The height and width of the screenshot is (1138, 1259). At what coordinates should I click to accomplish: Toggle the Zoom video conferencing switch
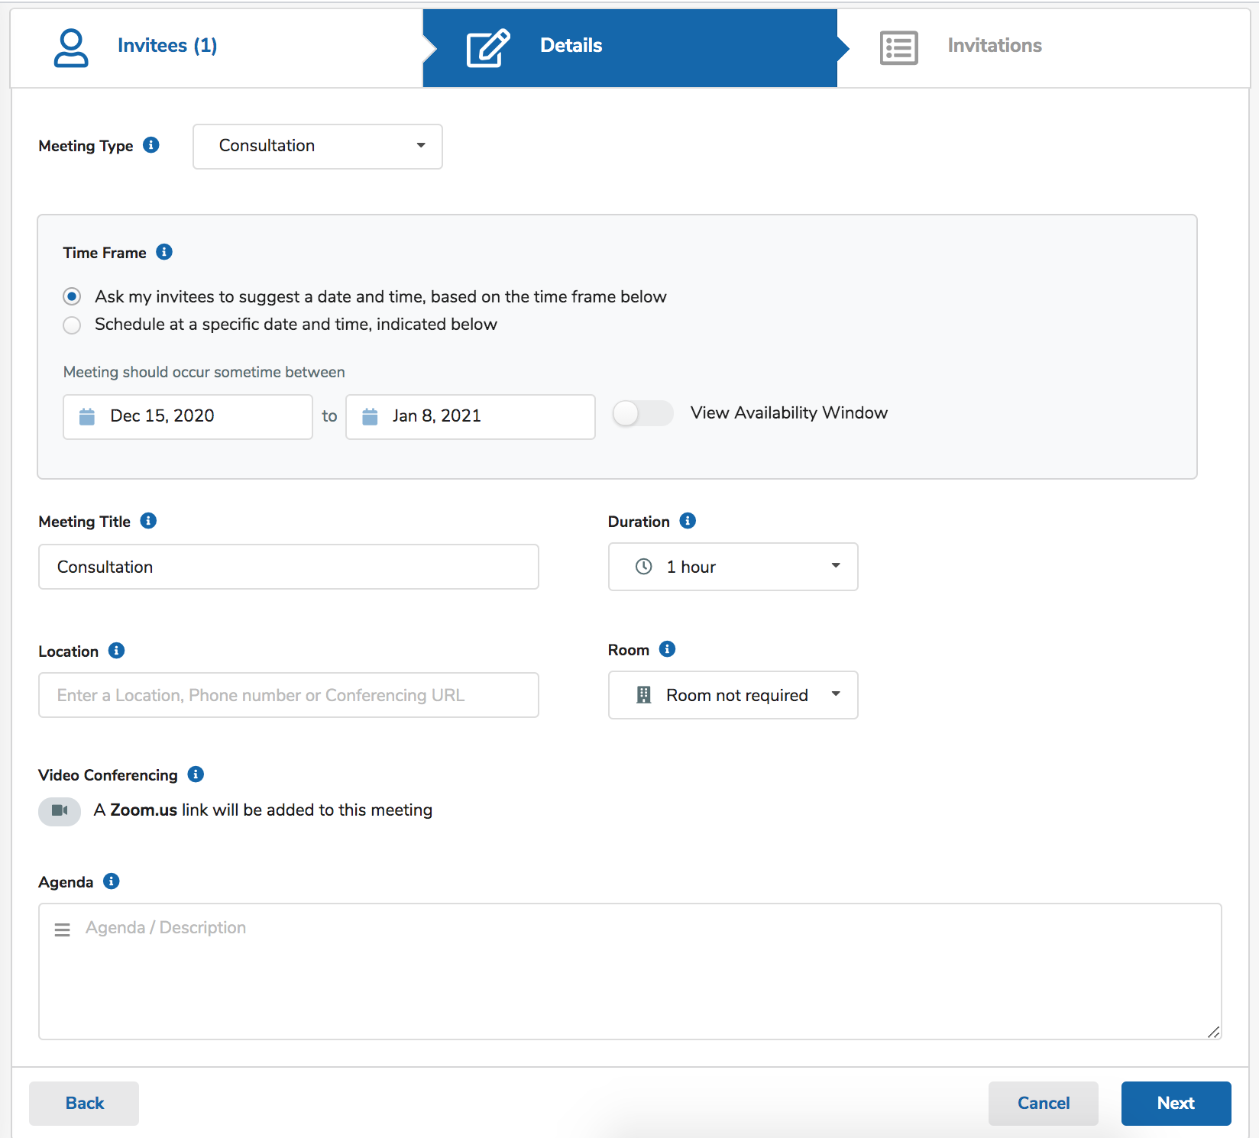coord(60,811)
